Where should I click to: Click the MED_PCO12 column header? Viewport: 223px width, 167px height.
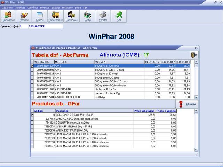(x=152, y=62)
